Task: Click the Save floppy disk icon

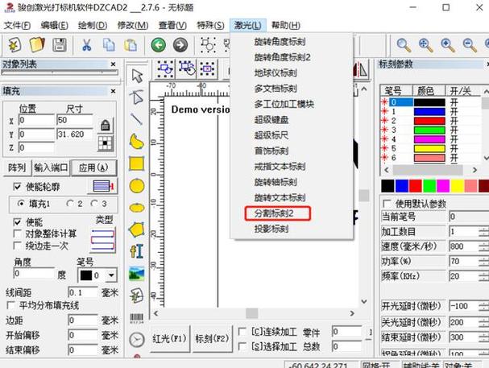Action: (x=60, y=45)
